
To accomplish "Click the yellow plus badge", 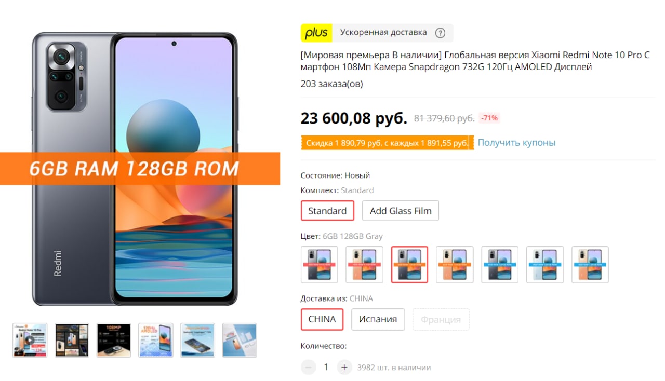I will [x=316, y=33].
